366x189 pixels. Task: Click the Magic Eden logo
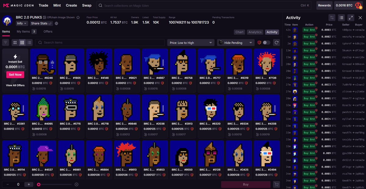pyautogui.click(x=18, y=5)
